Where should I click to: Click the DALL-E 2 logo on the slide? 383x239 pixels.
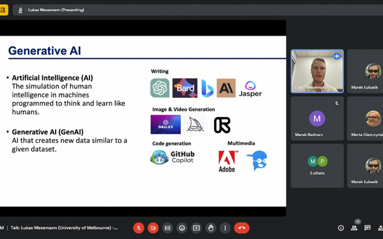pyautogui.click(x=166, y=125)
